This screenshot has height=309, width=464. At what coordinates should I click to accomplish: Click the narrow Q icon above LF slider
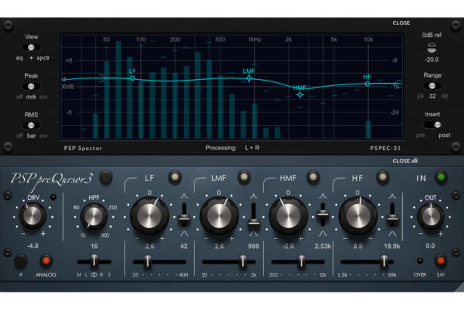pyautogui.click(x=184, y=196)
